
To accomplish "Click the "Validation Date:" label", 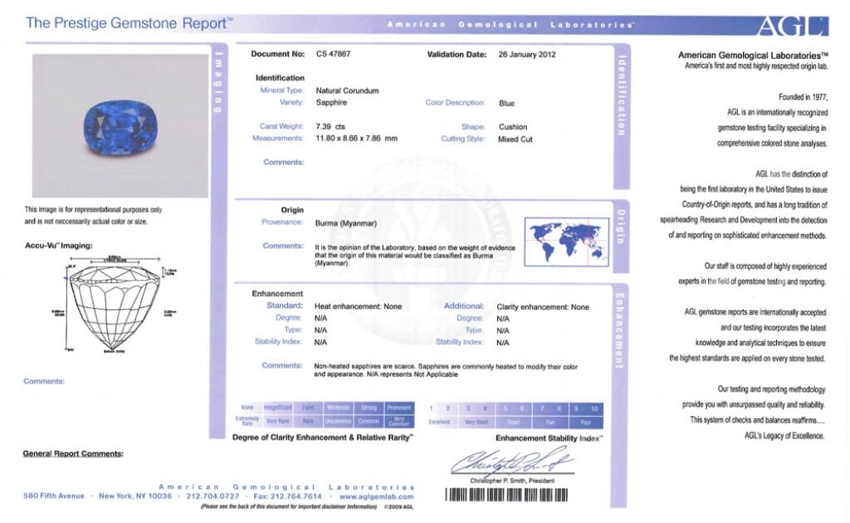I will click(457, 55).
